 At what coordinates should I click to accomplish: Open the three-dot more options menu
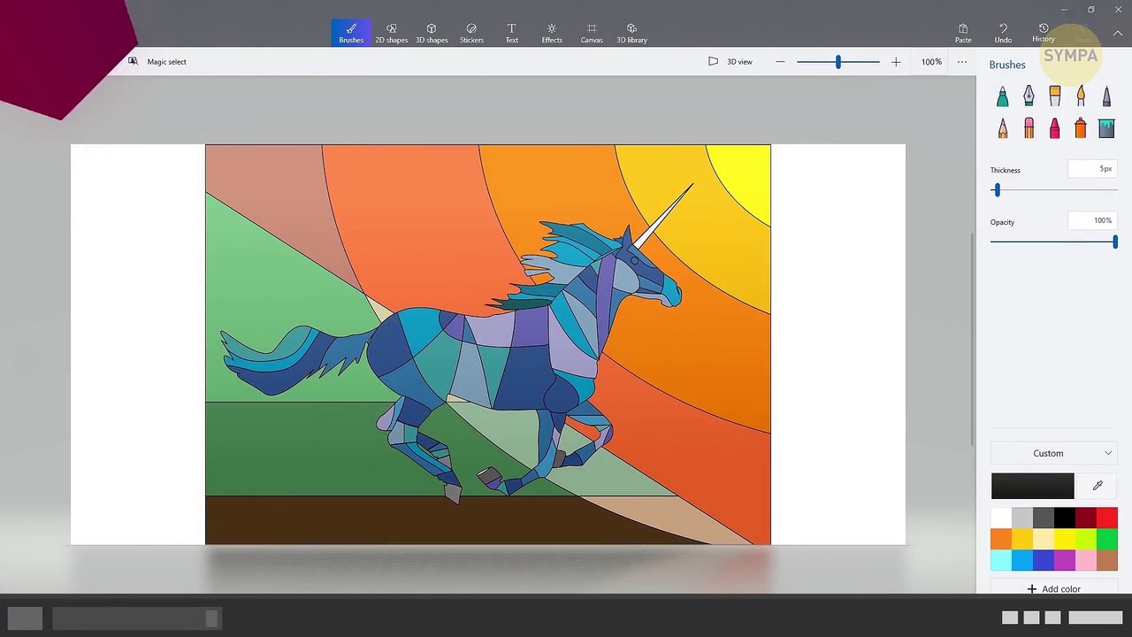click(962, 62)
